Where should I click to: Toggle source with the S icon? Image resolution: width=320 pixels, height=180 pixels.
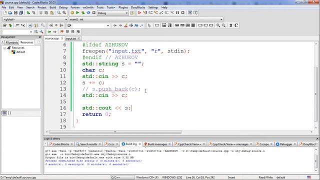(231, 25)
